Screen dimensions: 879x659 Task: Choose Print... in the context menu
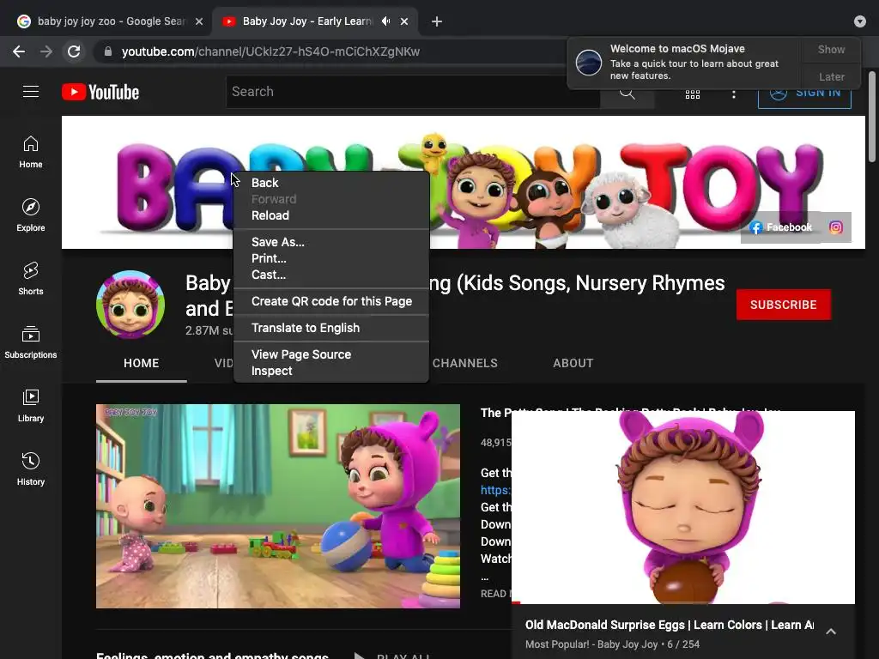(331, 258)
